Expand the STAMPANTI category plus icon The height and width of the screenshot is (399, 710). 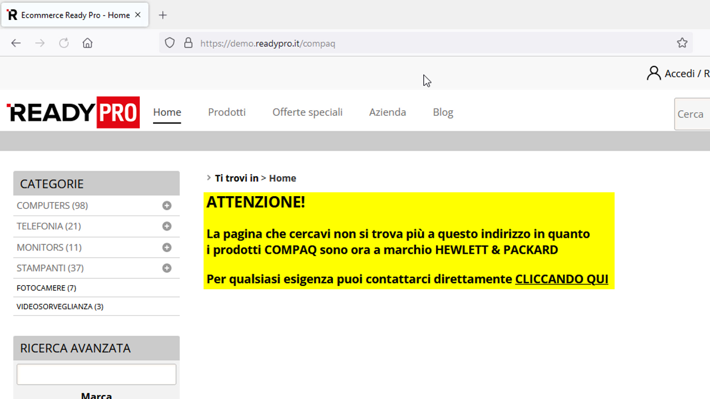point(166,268)
